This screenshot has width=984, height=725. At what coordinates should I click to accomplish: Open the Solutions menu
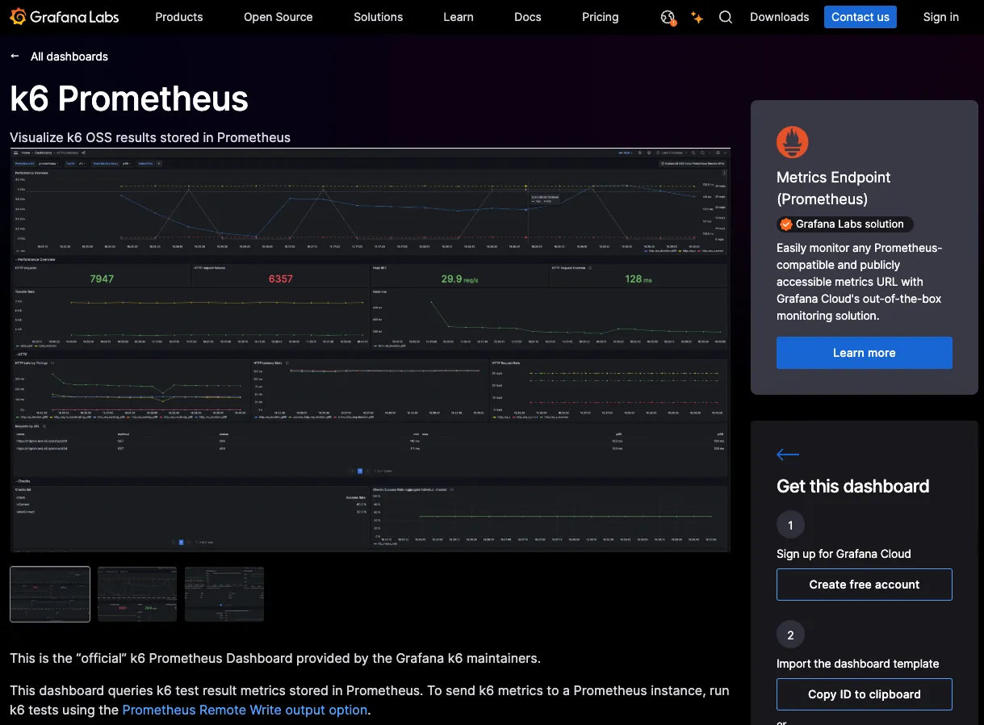pos(378,17)
